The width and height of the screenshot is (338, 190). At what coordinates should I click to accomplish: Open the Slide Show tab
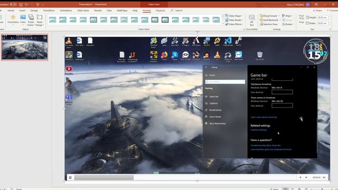click(x=83, y=11)
